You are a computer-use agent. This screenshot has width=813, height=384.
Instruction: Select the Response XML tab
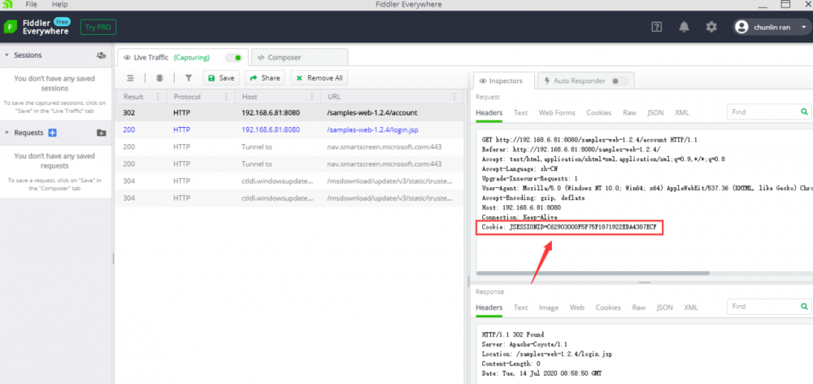690,308
